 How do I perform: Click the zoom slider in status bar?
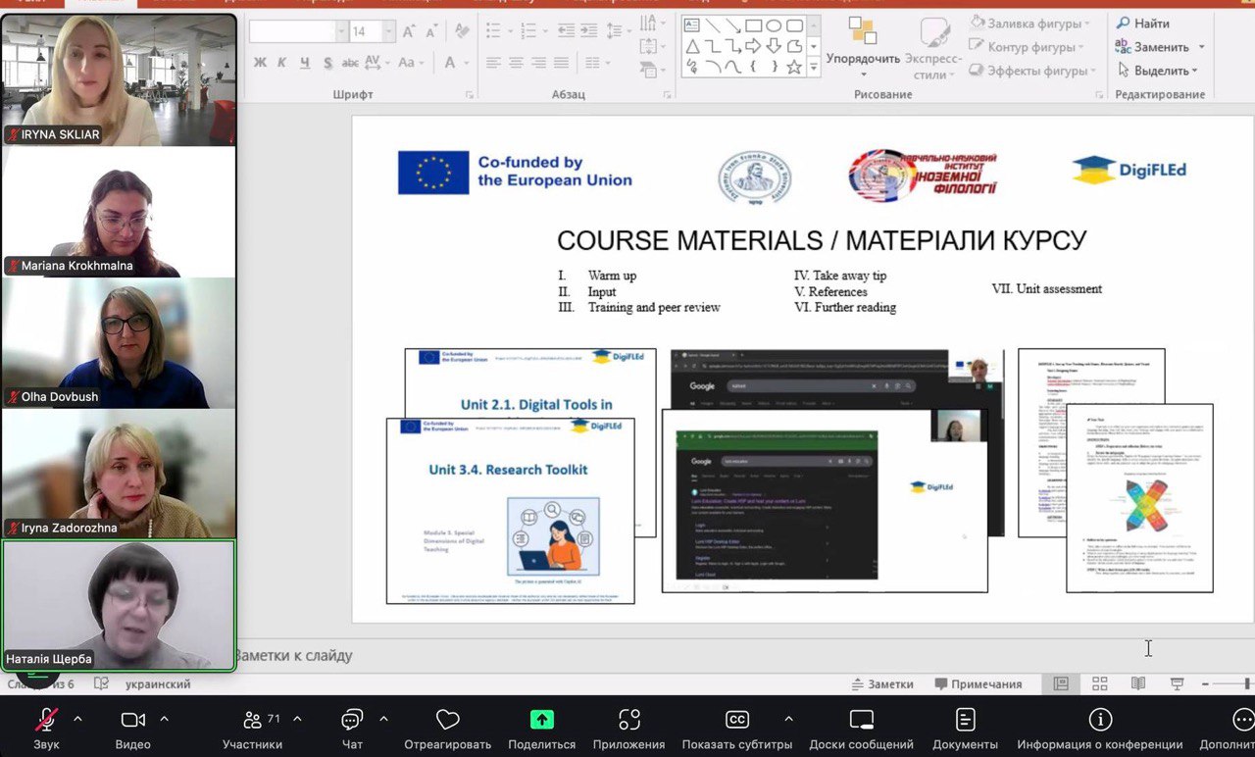[x=1231, y=683]
